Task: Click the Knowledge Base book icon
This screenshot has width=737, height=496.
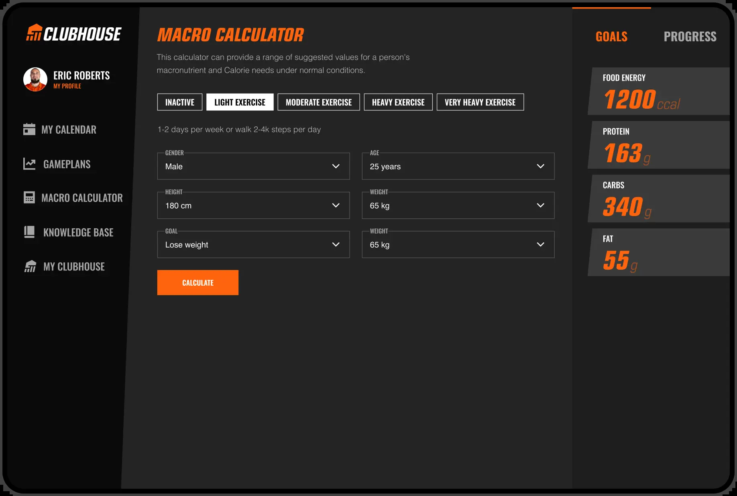Action: [29, 232]
